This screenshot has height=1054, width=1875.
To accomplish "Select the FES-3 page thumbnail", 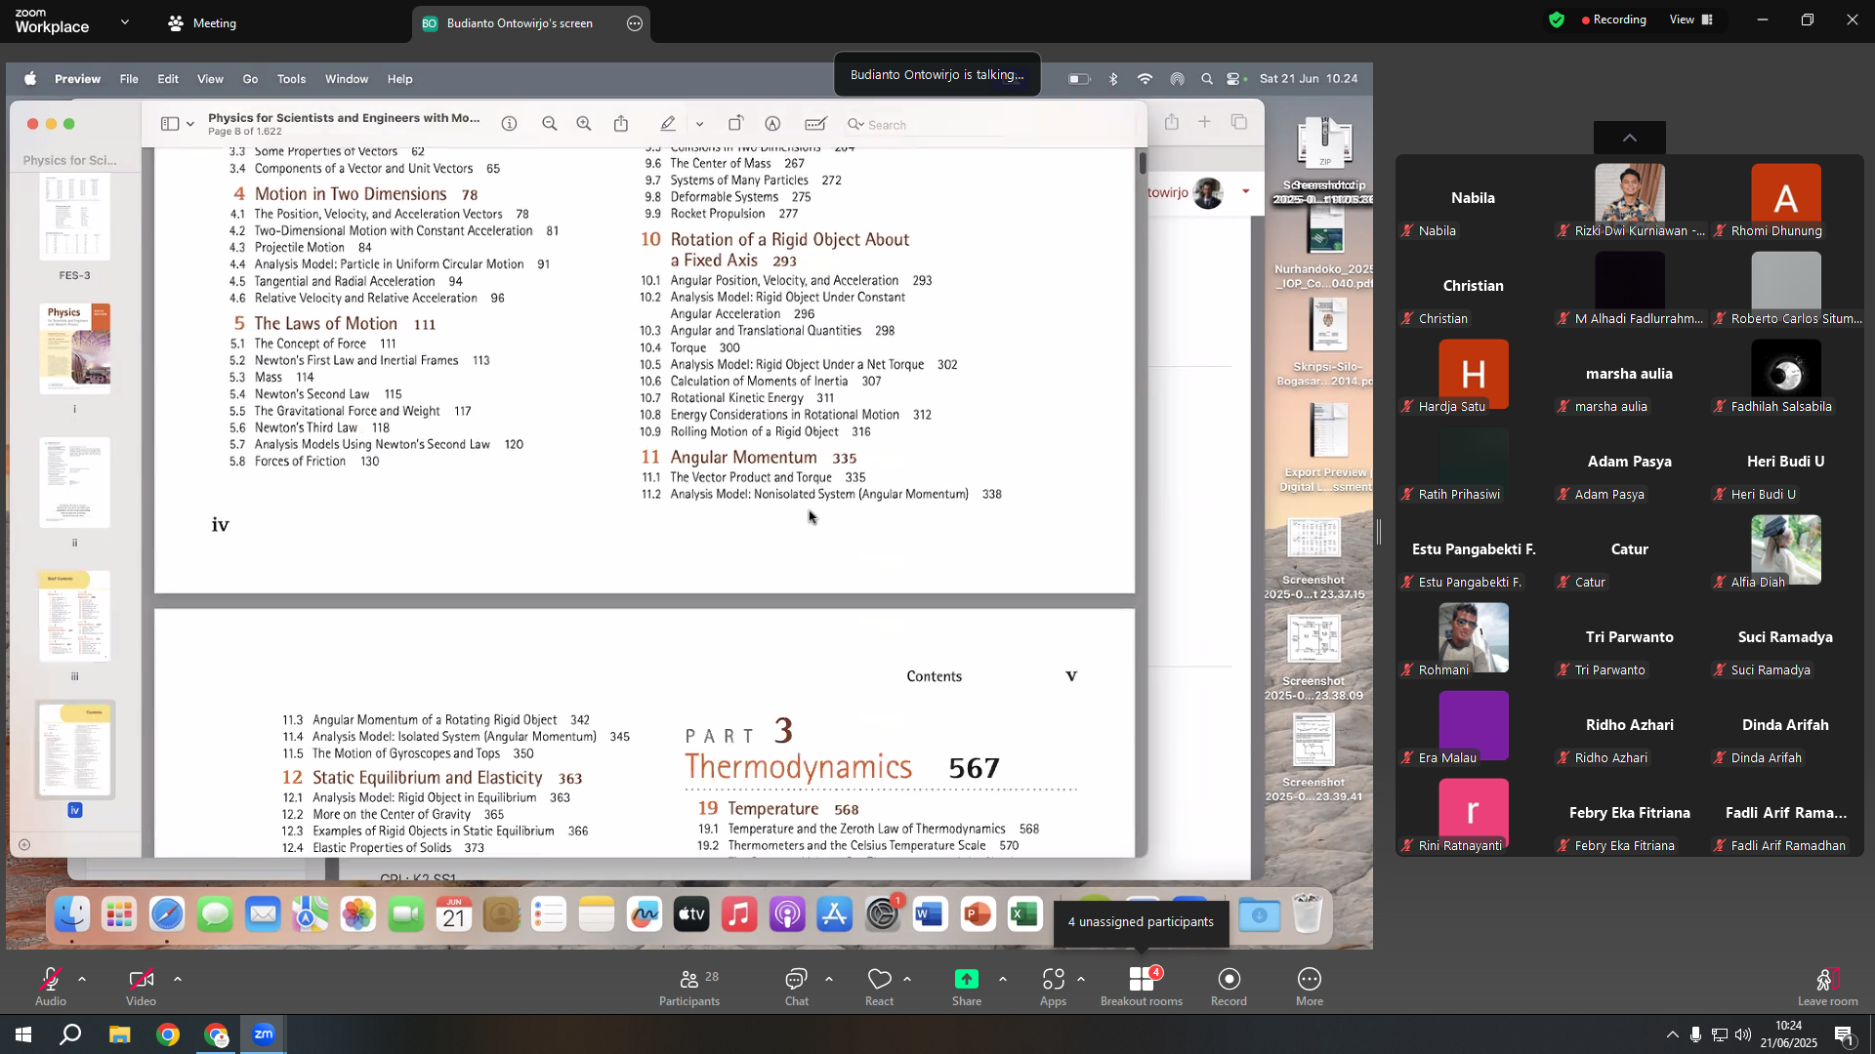I will tap(75, 219).
